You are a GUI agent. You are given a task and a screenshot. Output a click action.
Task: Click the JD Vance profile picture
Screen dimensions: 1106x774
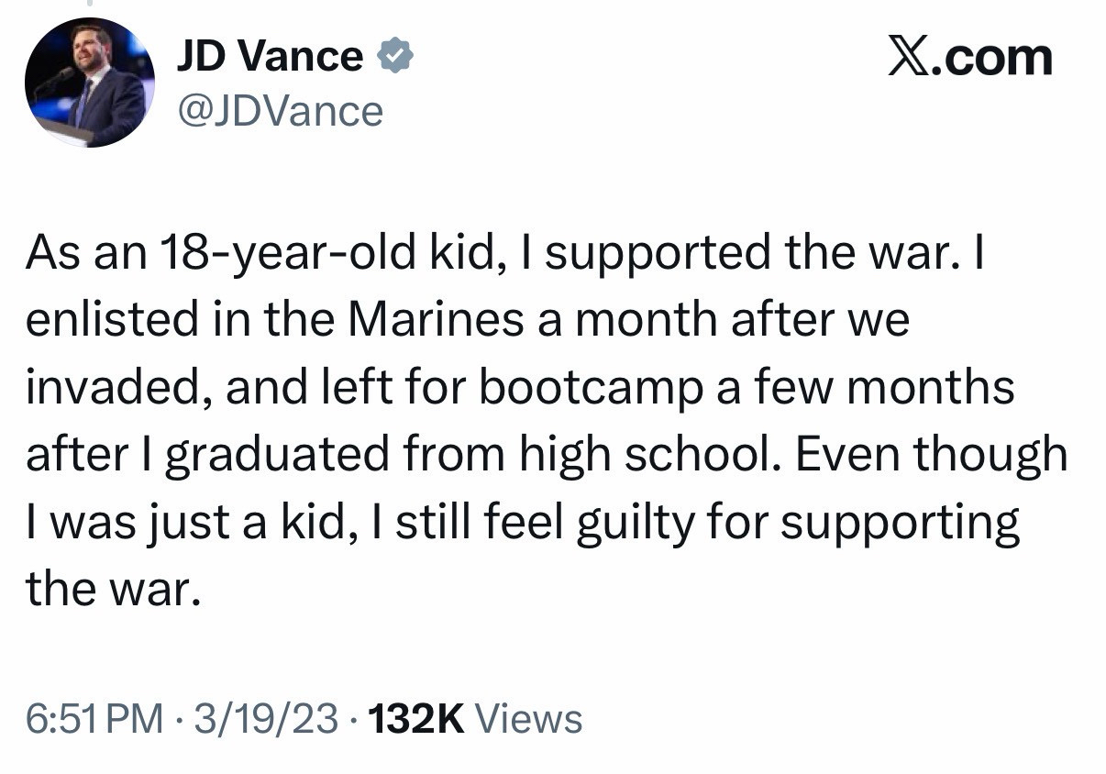click(x=90, y=83)
